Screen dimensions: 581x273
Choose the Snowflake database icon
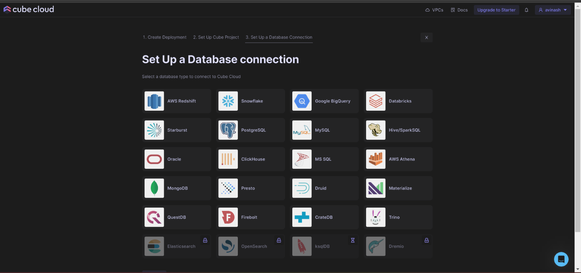[228, 101]
